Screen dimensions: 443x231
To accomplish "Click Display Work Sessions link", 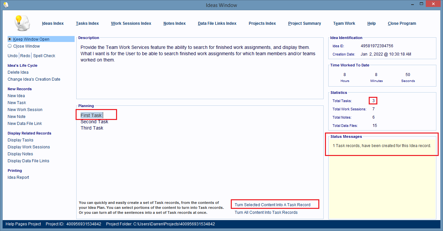I will click(x=29, y=147).
